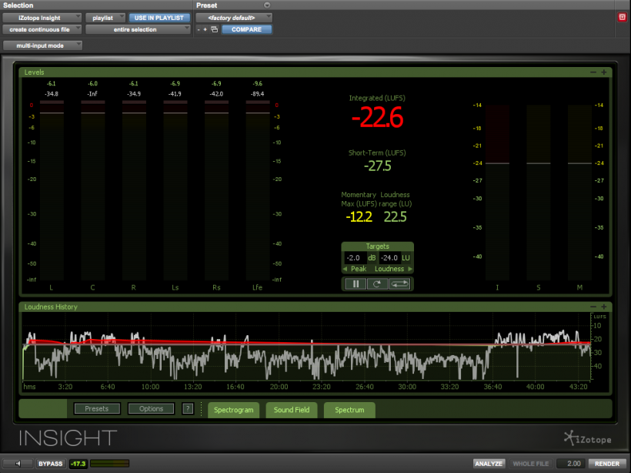Open the iZotope Insight plugin dropdown

tap(42, 17)
